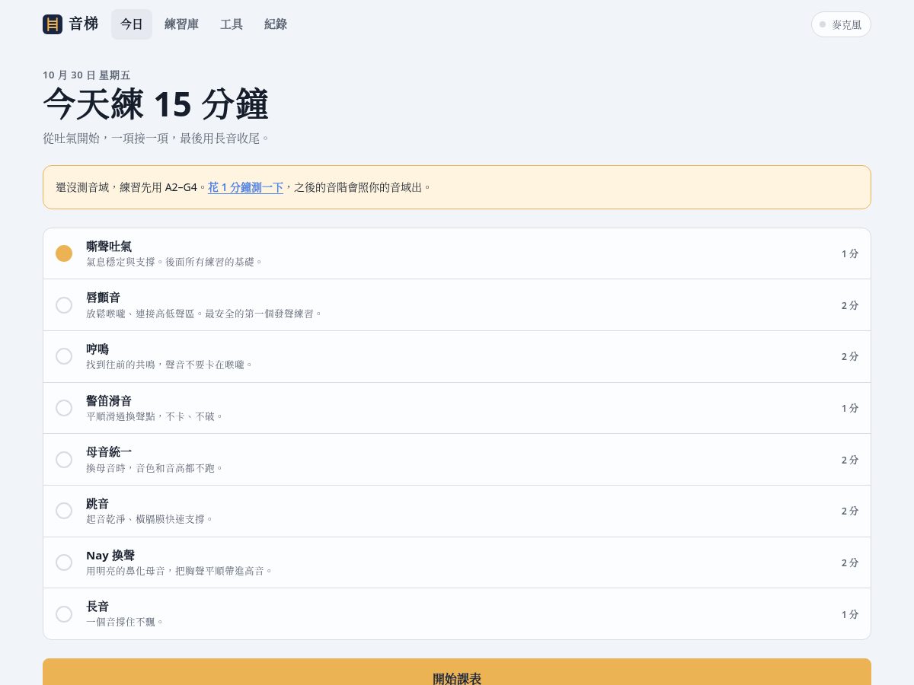The image size is (914, 685).
Task: Select the 母音統一 exercise circle
Action: (x=64, y=460)
